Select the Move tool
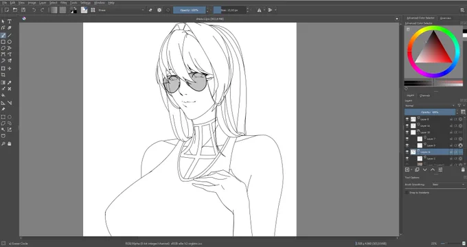The width and height of the screenshot is (467, 247). 10,69
